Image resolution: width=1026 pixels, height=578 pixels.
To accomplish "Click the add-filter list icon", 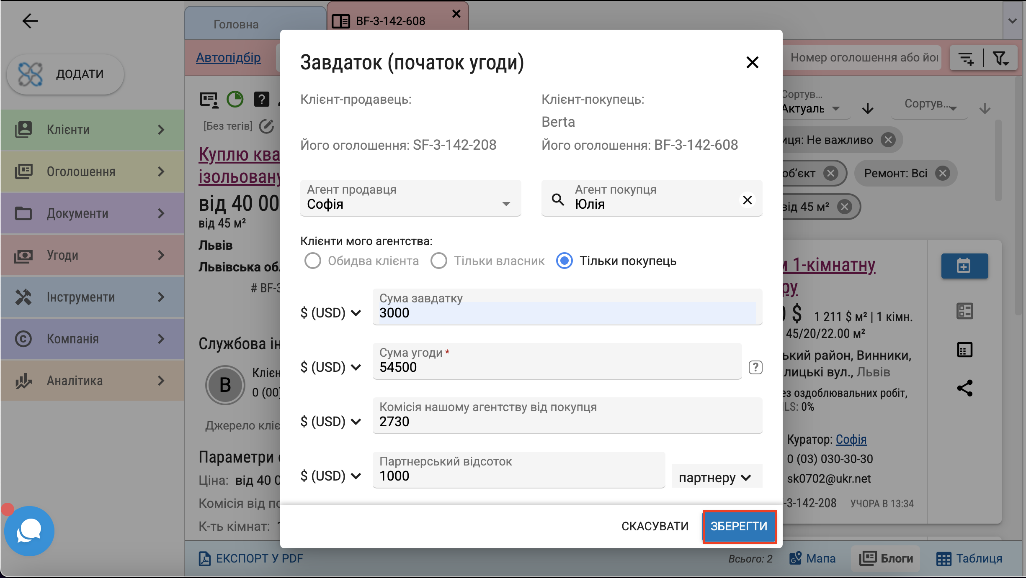I will coord(966,58).
